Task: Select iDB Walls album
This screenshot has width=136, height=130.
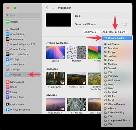Action: (x=117, y=76)
